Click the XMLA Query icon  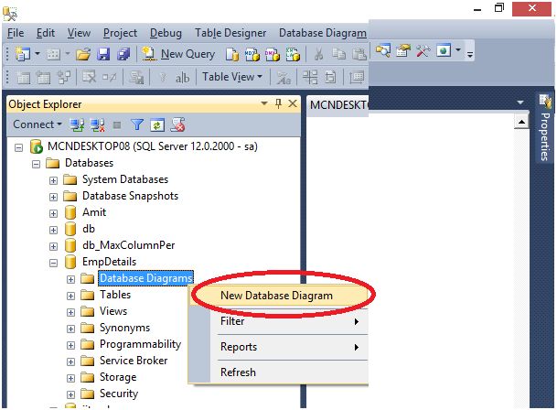click(293, 54)
